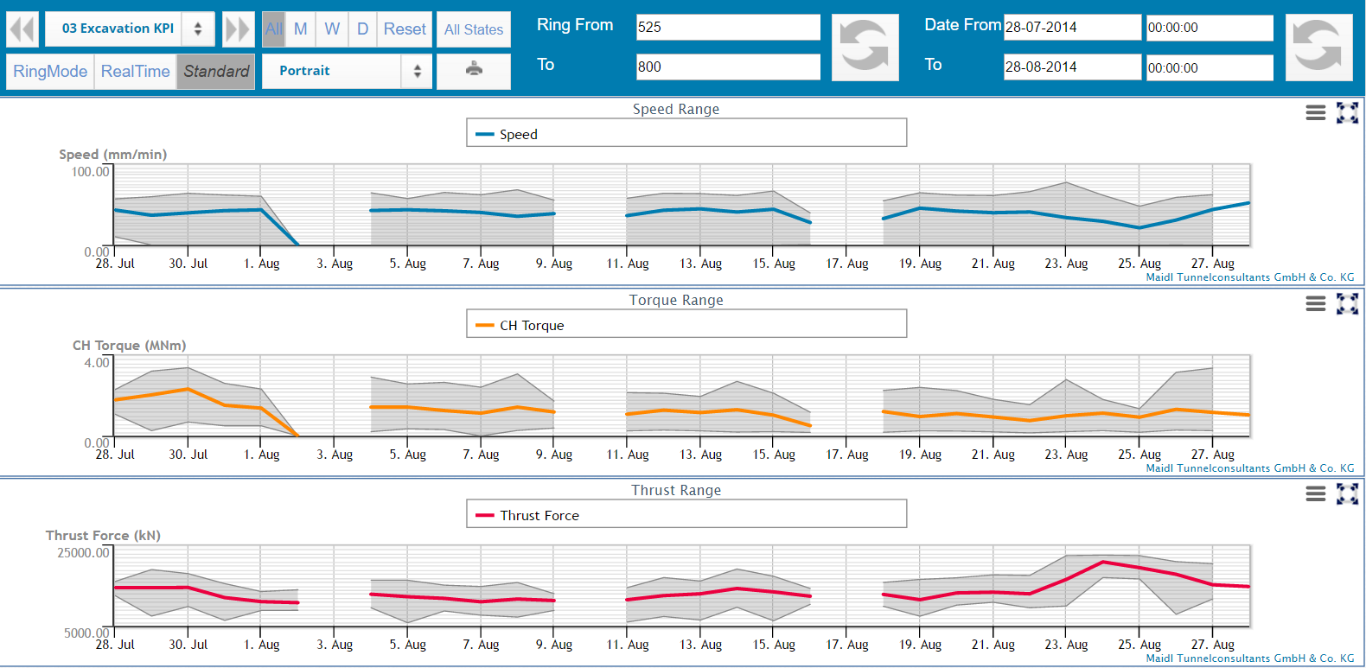1366x668 pixels.
Task: Switch to RealTime tab
Action: 135,71
